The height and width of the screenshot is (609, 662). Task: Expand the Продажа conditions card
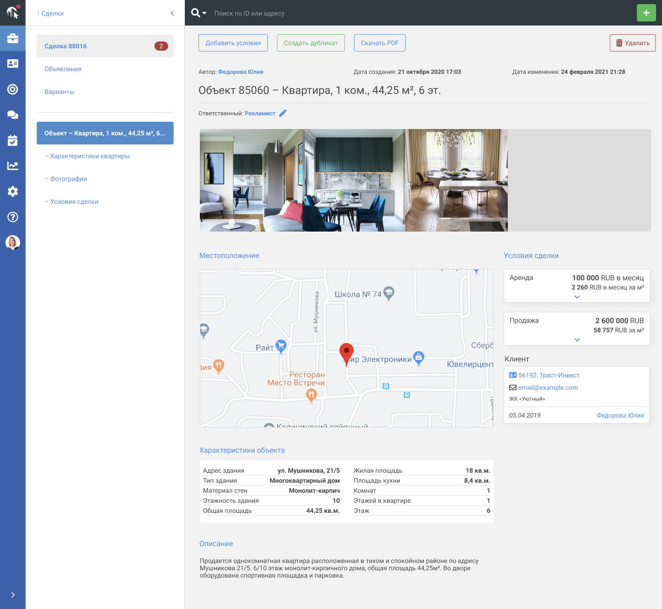coord(577,340)
